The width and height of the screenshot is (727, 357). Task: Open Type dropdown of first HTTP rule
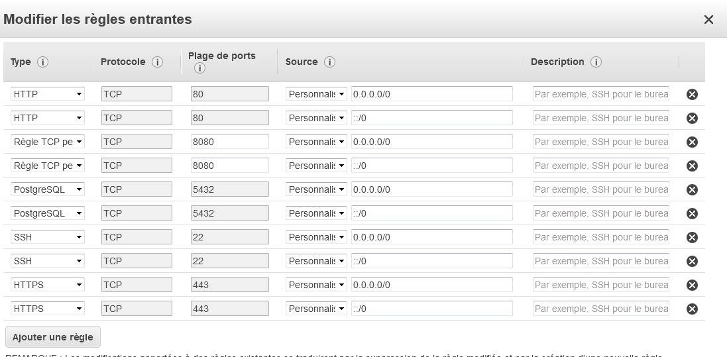(48, 94)
